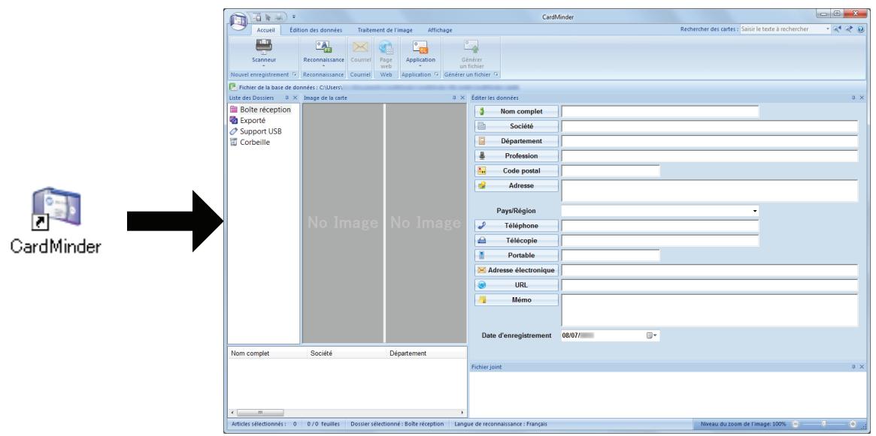Screen dimensions: 876x436
Task: Open the Date d'enregistrement calendar dropdown
Action: point(652,335)
